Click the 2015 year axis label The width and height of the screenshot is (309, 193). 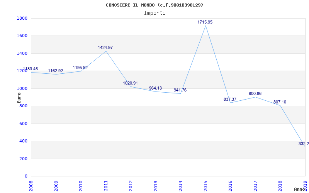coord(205,186)
